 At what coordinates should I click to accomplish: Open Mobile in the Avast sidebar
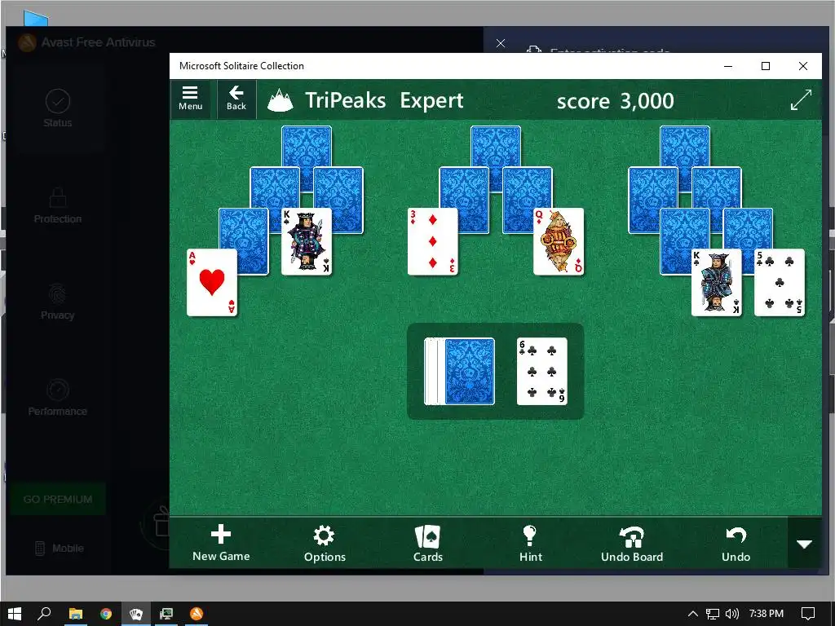click(60, 548)
